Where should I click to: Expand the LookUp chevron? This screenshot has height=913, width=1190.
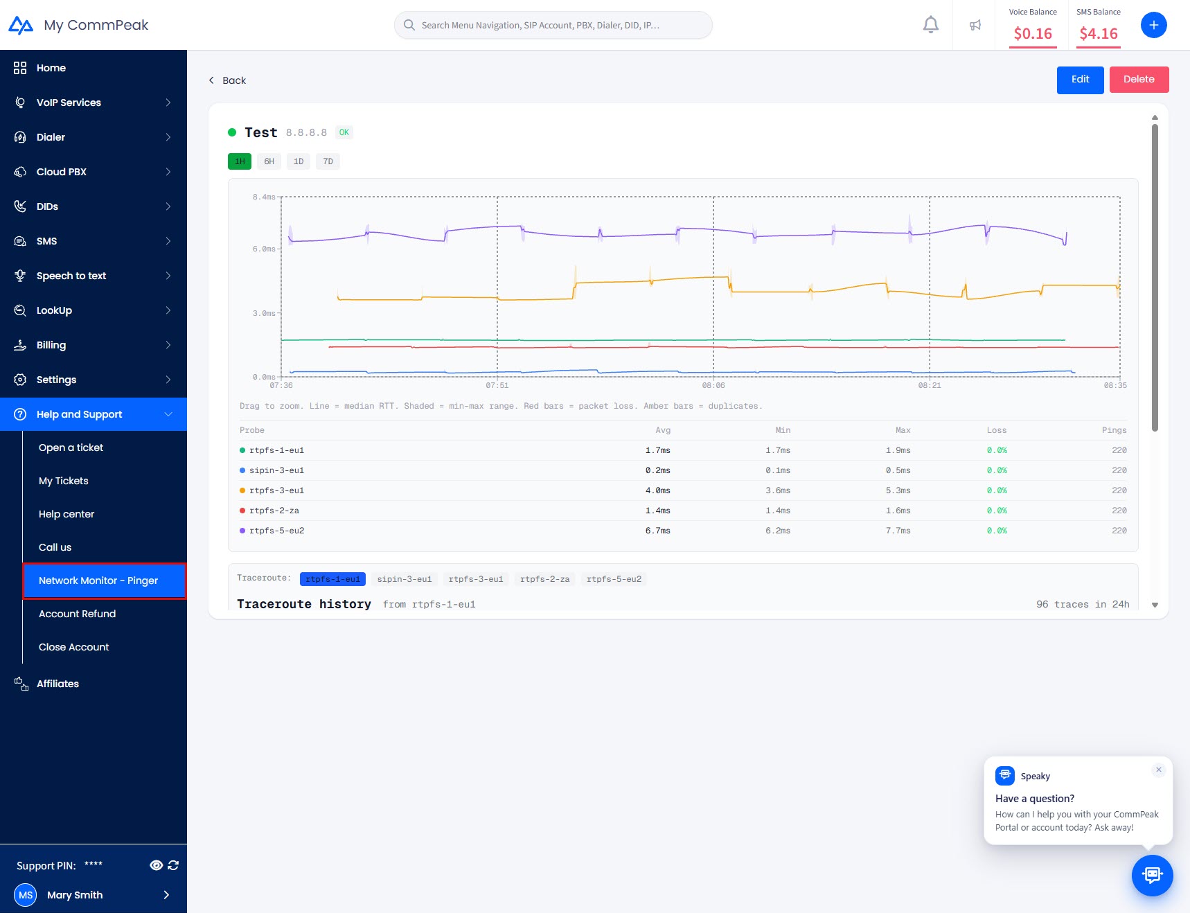168,310
